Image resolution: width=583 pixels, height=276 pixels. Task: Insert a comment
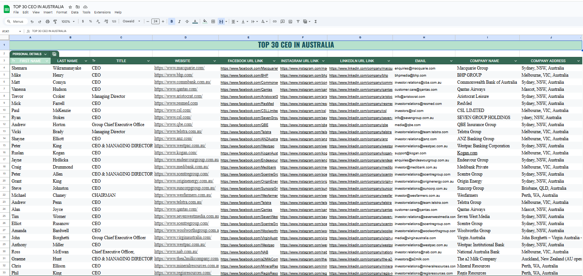pos(282,21)
